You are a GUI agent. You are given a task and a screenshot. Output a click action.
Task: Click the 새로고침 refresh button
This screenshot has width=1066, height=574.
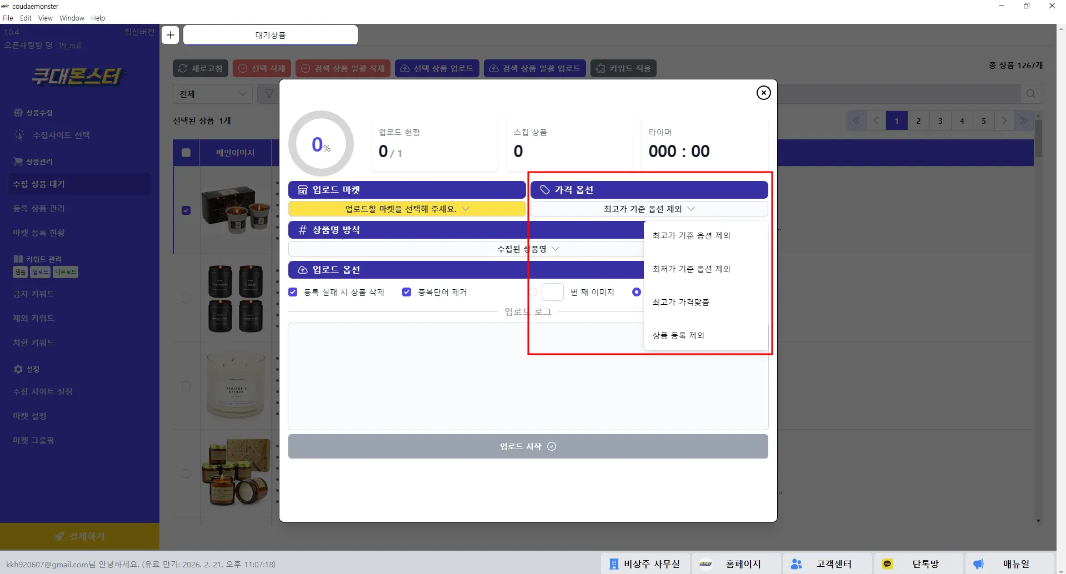201,68
